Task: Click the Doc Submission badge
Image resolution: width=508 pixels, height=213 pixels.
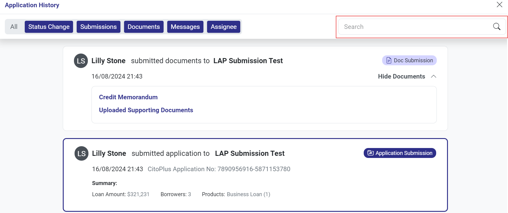Action: point(409,60)
